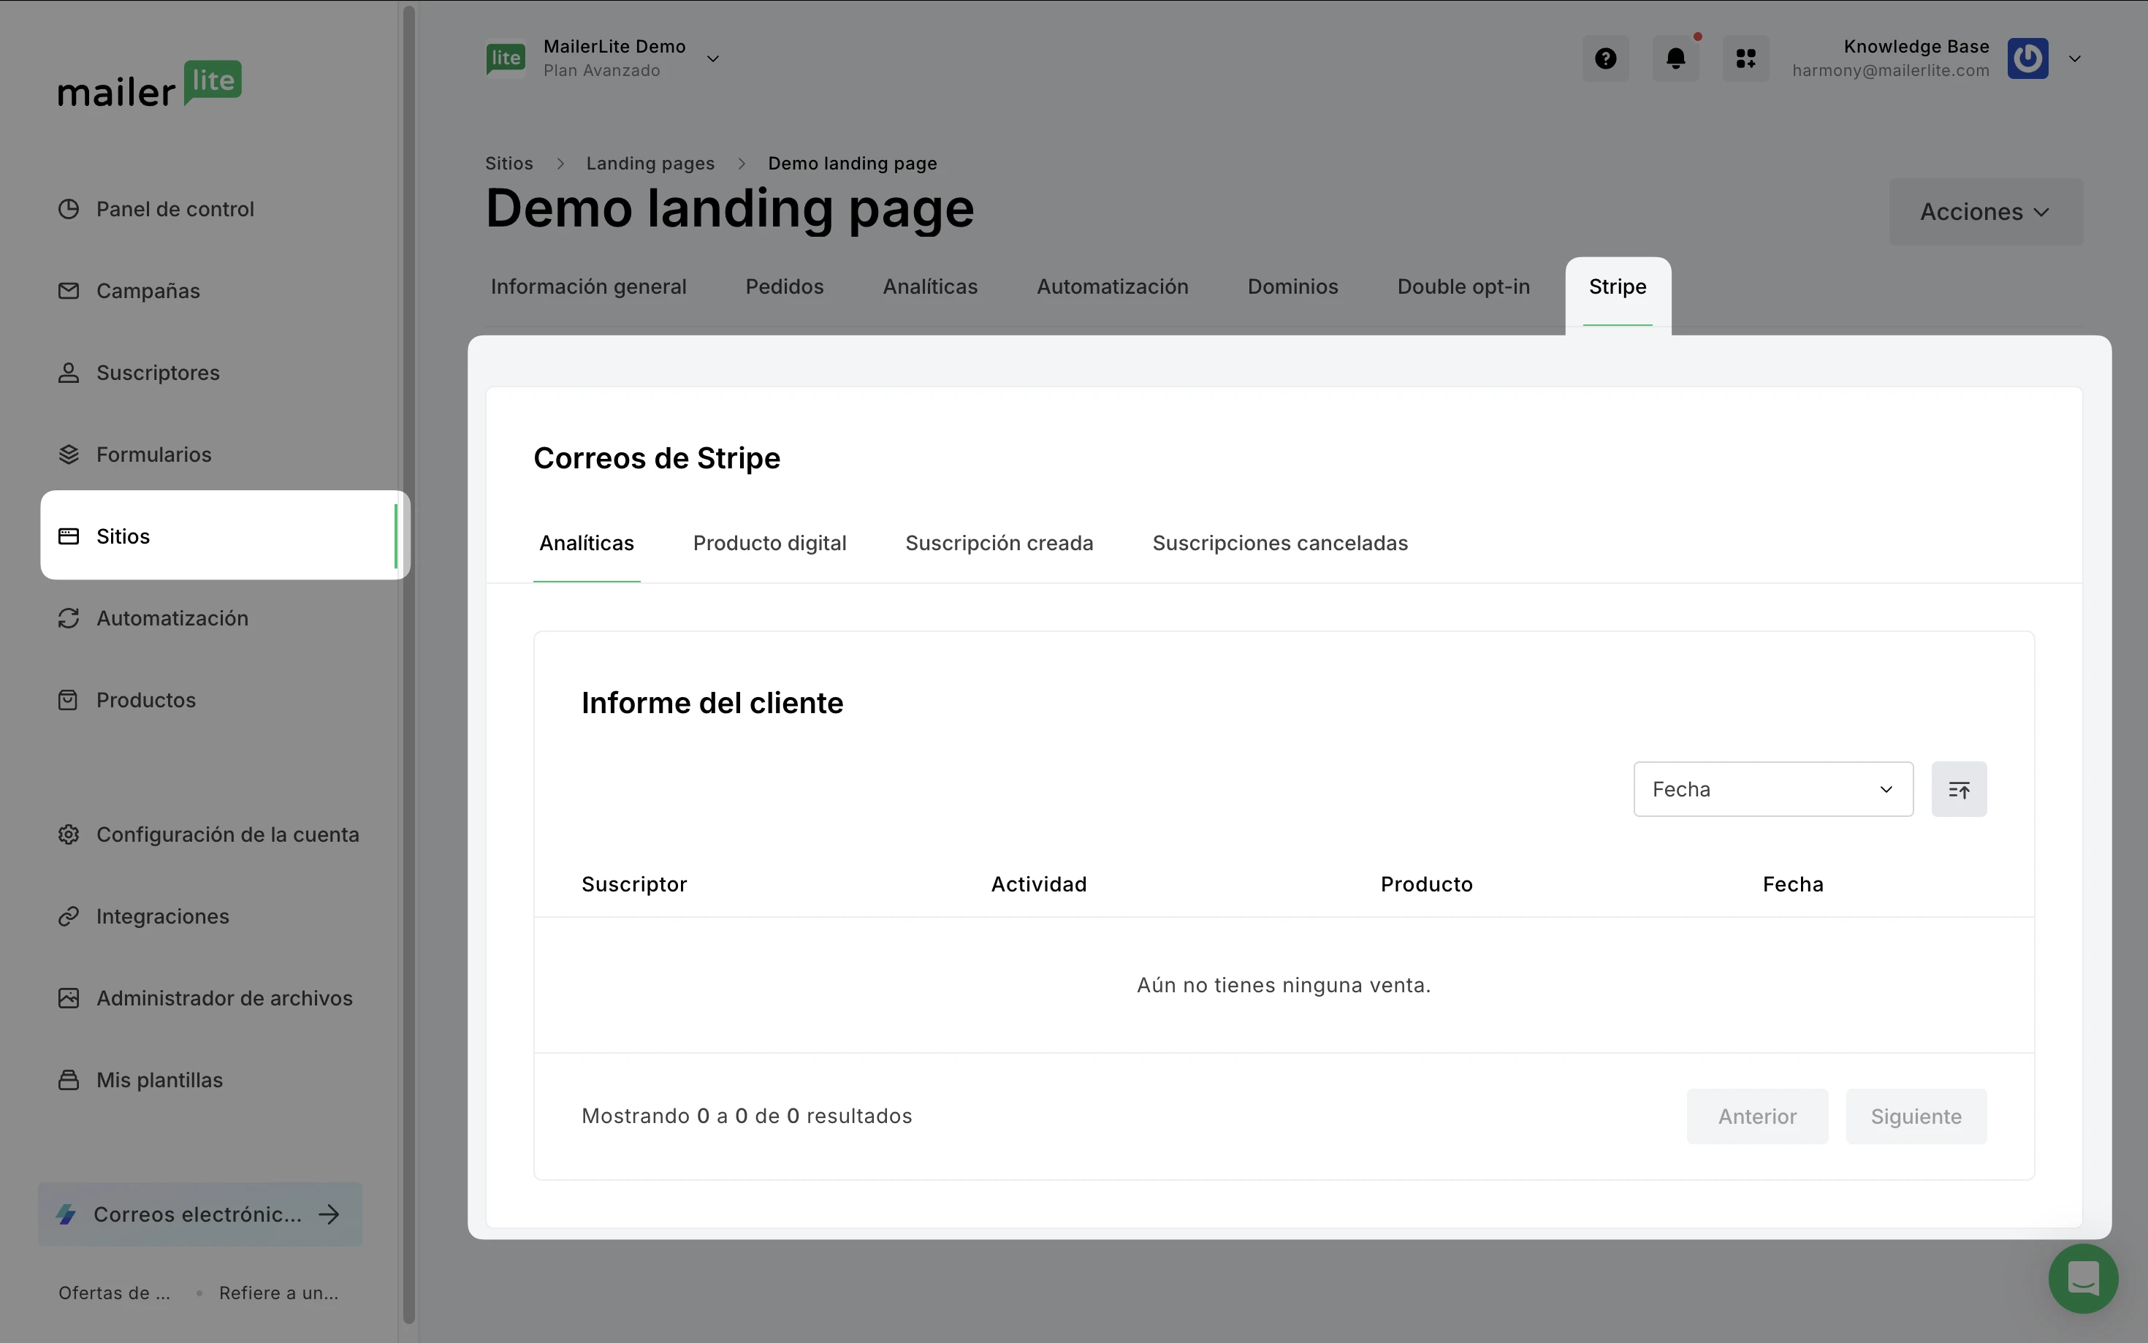
Task: Open the Producto digital sub-tab
Action: [x=769, y=543]
